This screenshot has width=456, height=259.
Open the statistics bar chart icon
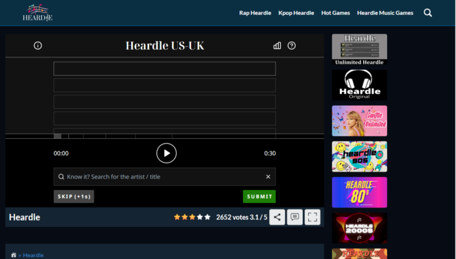[277, 46]
